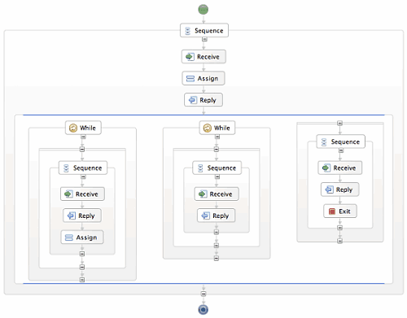Collapse the Sequence inside left While loop
Screen dimensions: 407x318
point(83,176)
